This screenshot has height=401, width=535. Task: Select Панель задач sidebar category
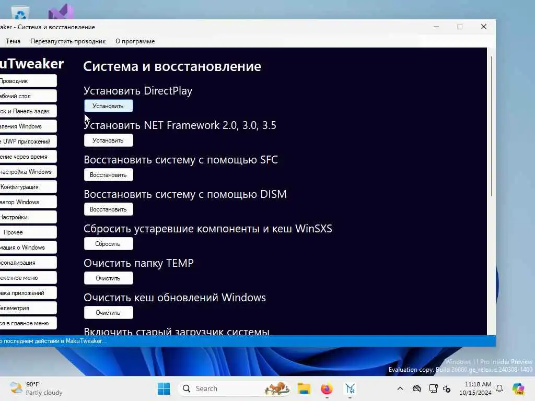pos(28,111)
